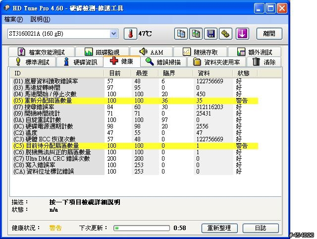Open the options wrench icon
The image size is (317, 239).
226,34
